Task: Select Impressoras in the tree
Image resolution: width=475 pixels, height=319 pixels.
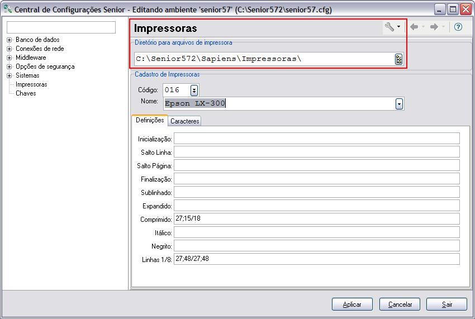Action: [31, 84]
